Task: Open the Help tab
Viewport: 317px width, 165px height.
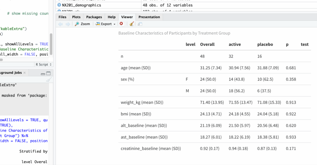Action: point(111,17)
